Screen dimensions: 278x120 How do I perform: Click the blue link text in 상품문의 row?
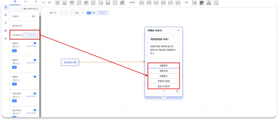(x=32, y=46)
